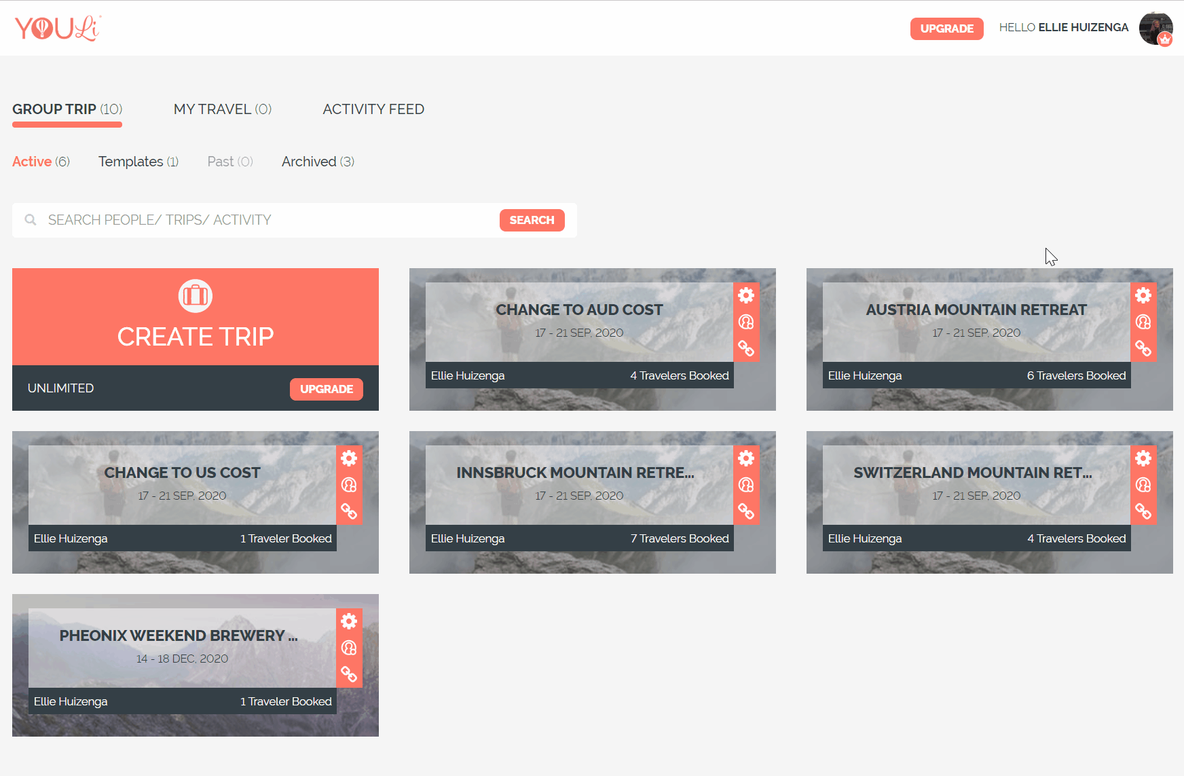Click link icon on Innsbruck Mountain trip
The height and width of the screenshot is (776, 1184).
click(746, 511)
